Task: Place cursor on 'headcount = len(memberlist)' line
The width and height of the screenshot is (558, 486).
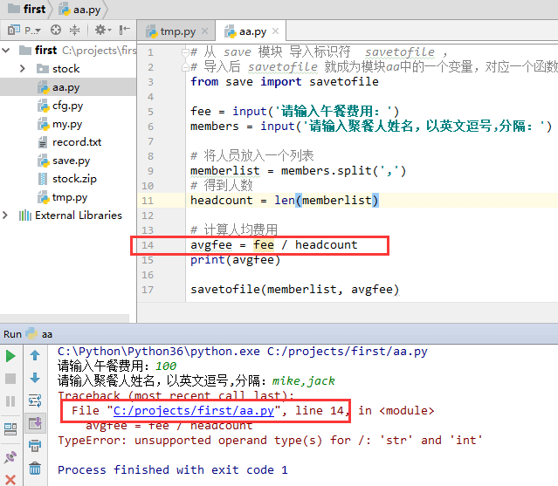Action: pos(285,201)
